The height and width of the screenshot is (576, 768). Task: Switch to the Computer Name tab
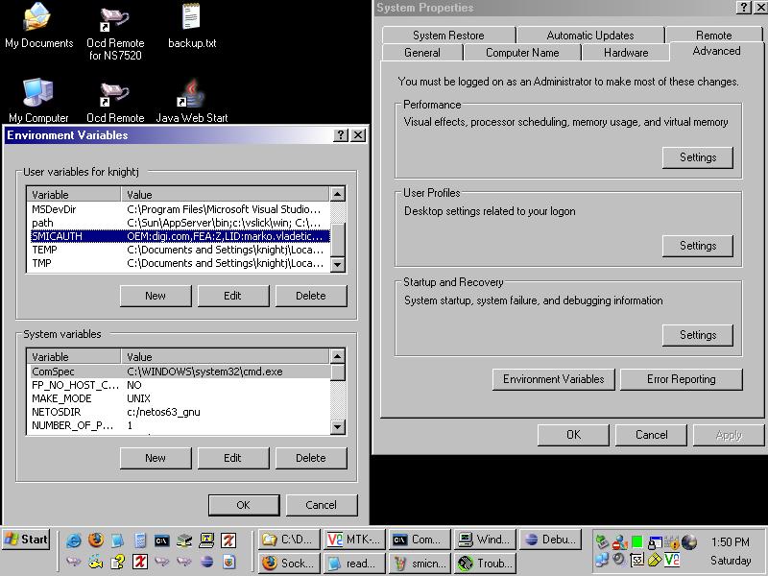pyautogui.click(x=521, y=53)
